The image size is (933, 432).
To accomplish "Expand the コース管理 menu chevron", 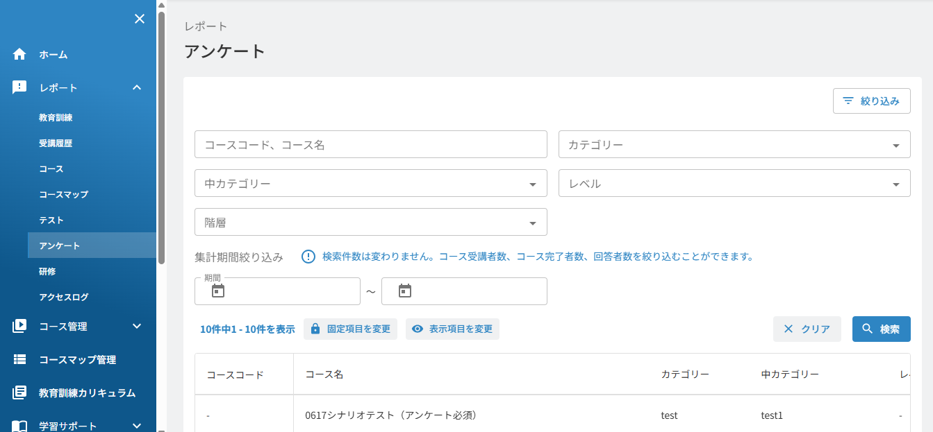I will tap(137, 326).
